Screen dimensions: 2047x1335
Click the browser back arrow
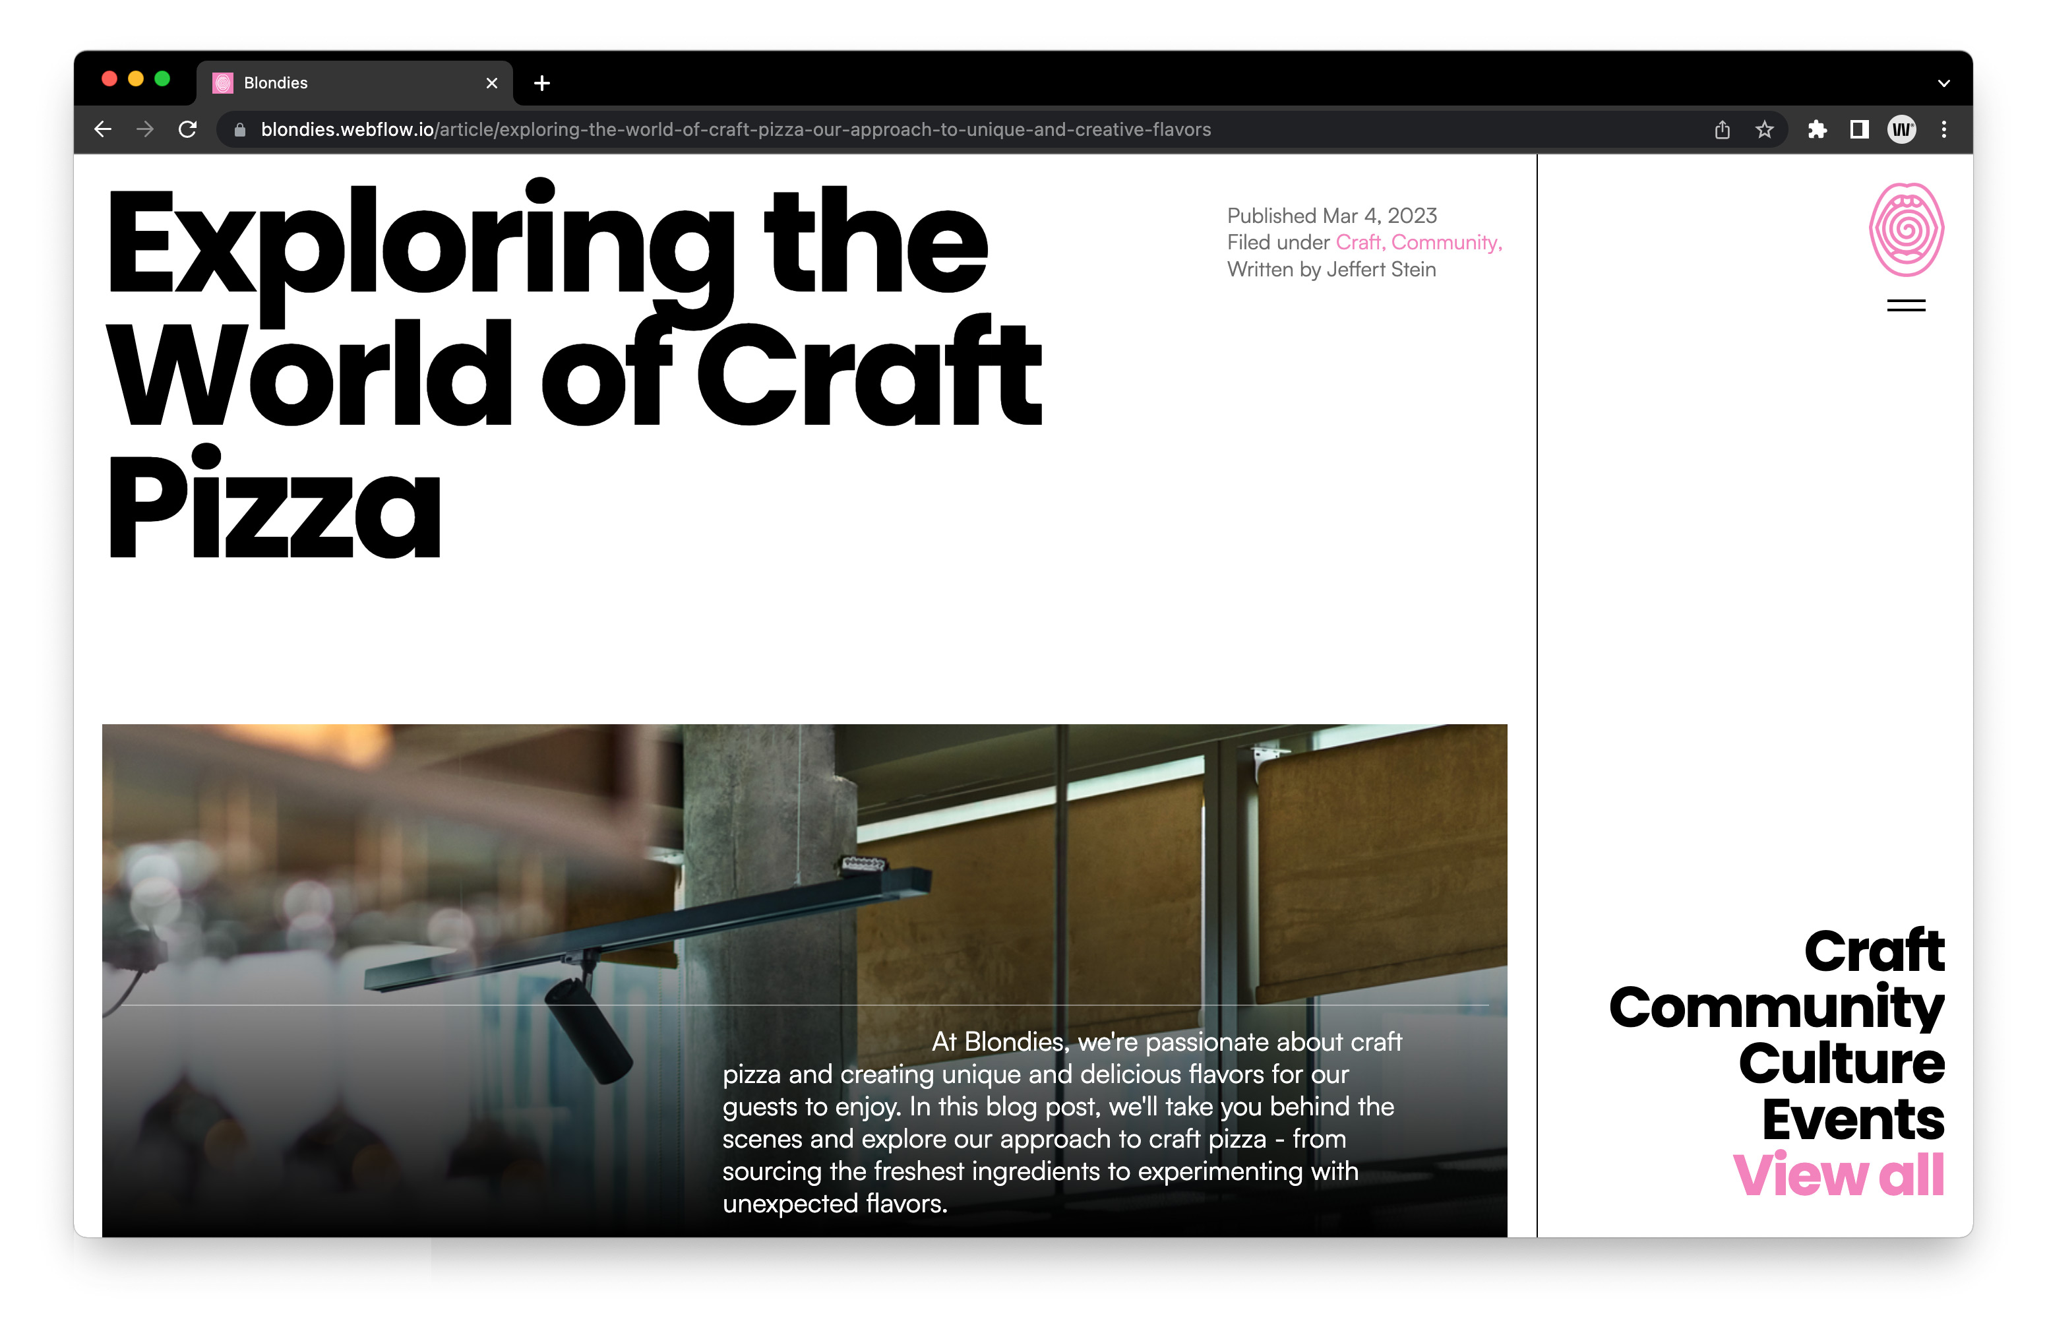[x=104, y=130]
